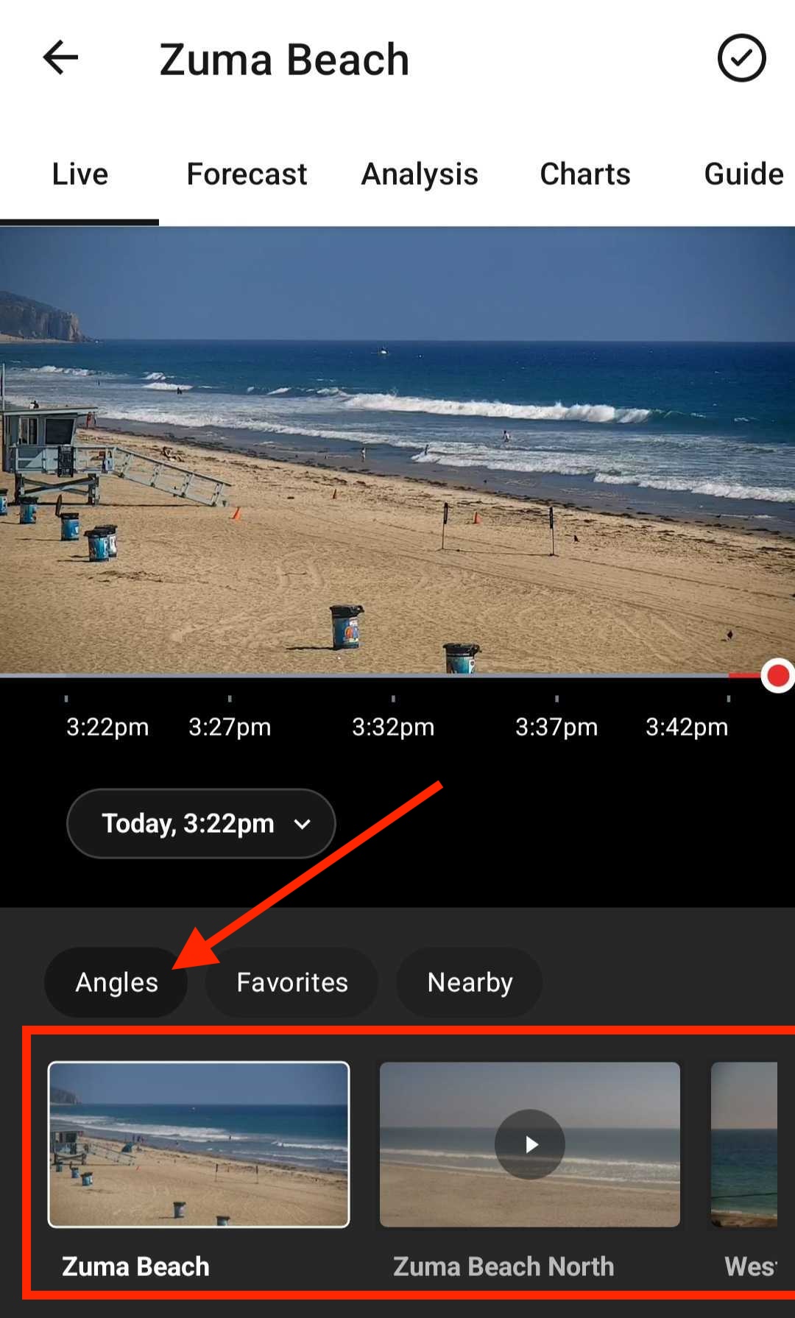
Task: Jump to the 3:32pm timeline marker
Action: click(393, 727)
